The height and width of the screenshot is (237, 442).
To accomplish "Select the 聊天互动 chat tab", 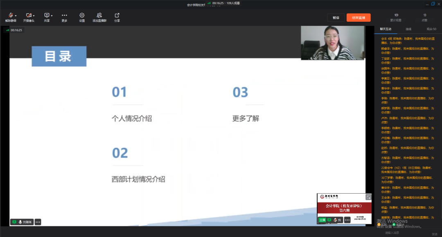I will pyautogui.click(x=386, y=29).
